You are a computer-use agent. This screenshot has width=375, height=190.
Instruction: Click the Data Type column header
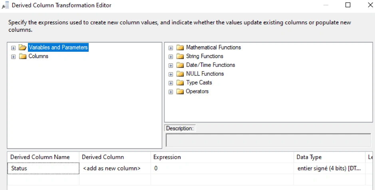(x=329, y=157)
